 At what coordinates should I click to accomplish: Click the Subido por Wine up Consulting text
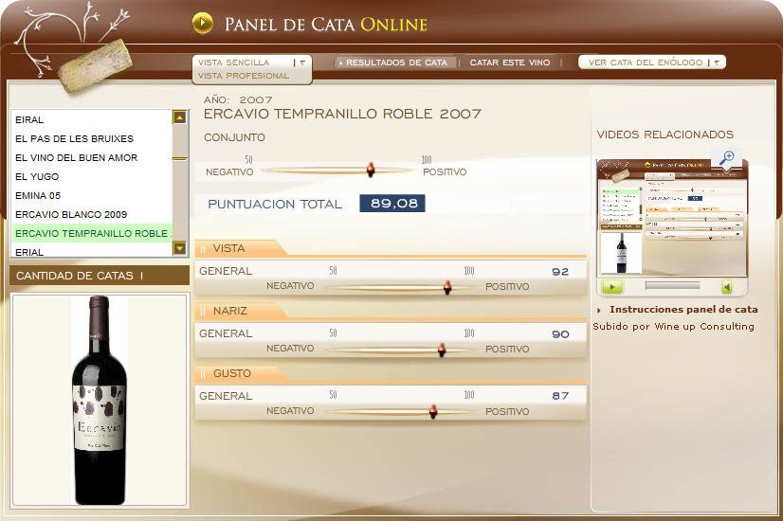673,327
